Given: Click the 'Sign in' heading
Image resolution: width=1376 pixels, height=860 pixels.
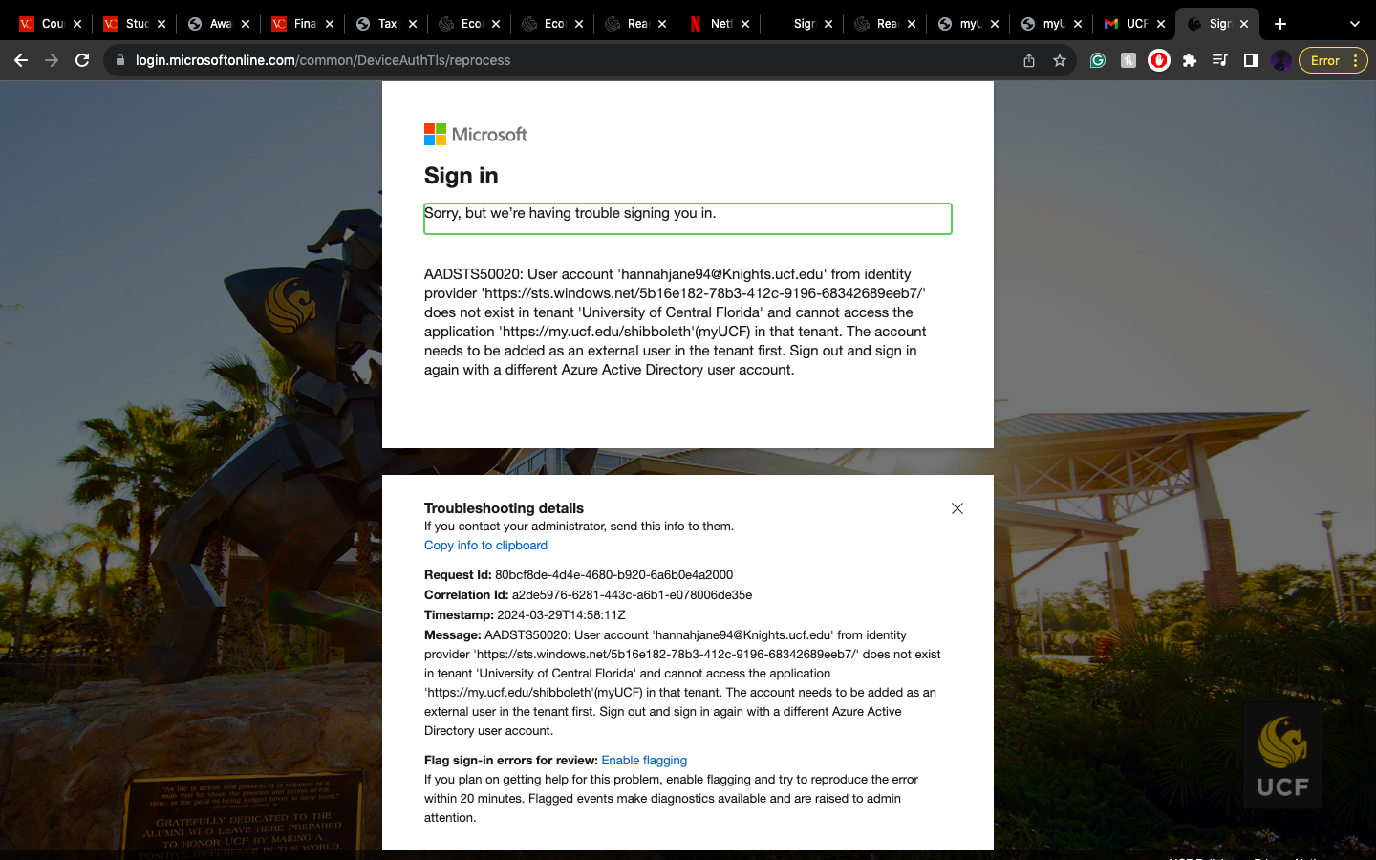Looking at the screenshot, I should [x=462, y=176].
